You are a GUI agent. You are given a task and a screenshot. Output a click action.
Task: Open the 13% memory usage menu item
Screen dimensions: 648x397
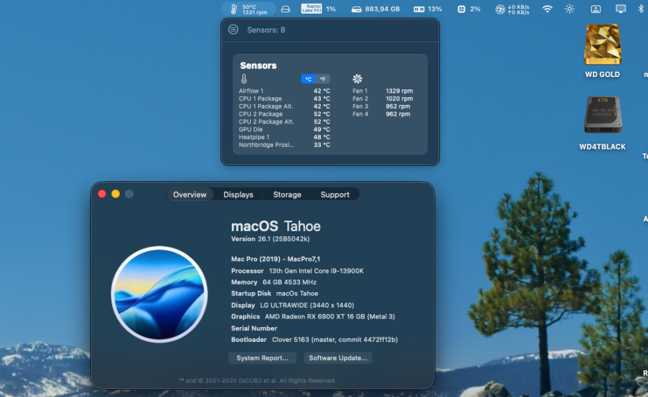[x=428, y=9]
